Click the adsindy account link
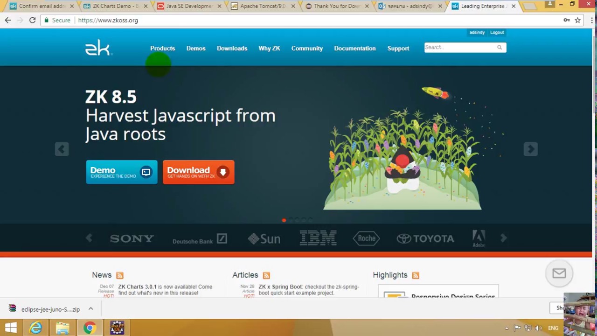This screenshot has height=336, width=597. (477, 32)
